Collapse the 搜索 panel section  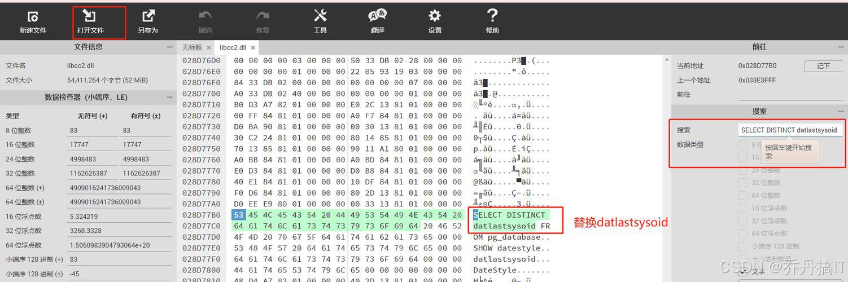pos(842,112)
